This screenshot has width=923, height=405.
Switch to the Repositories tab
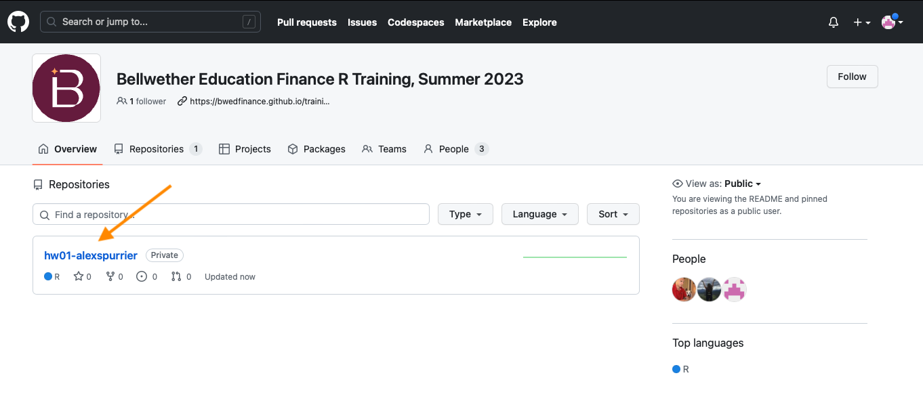[x=157, y=149]
